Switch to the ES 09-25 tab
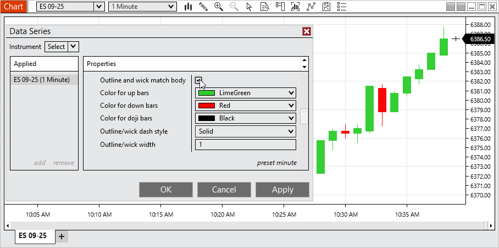Viewport: 499px width, 248px height. [x=32, y=236]
